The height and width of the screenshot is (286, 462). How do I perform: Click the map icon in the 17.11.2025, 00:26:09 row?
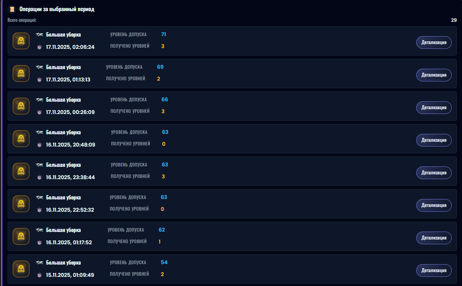pyautogui.click(x=39, y=100)
